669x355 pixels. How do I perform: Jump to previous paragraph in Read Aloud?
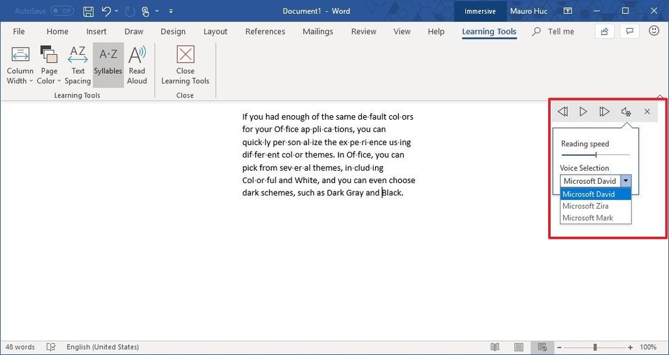click(563, 112)
